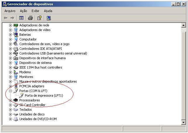Click the Adaptadores de rede network card icon
The height and width of the screenshot is (133, 188).
coord(16,25)
